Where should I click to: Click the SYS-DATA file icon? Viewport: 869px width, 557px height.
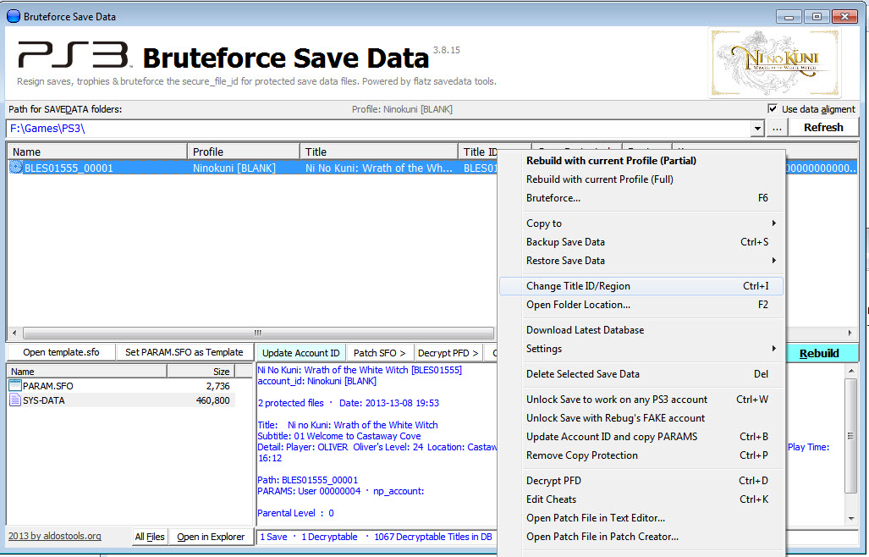click(15, 400)
